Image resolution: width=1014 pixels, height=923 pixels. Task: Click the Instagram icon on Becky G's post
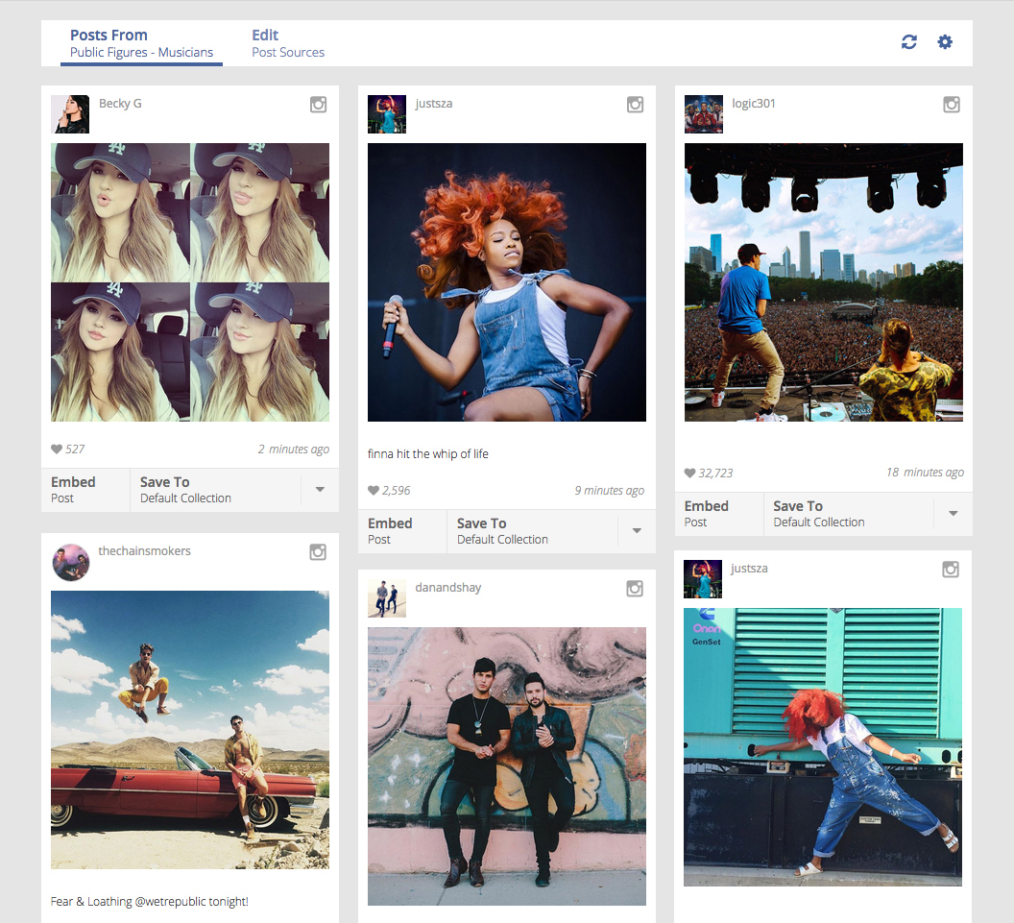click(x=318, y=104)
